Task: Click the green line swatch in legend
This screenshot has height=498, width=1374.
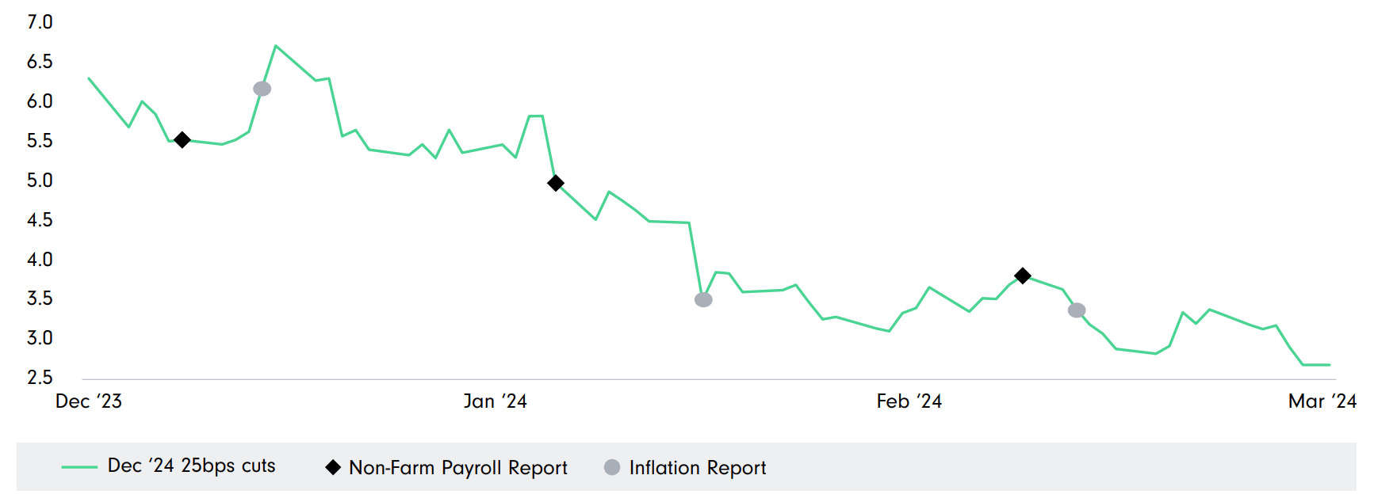Action: (x=79, y=468)
